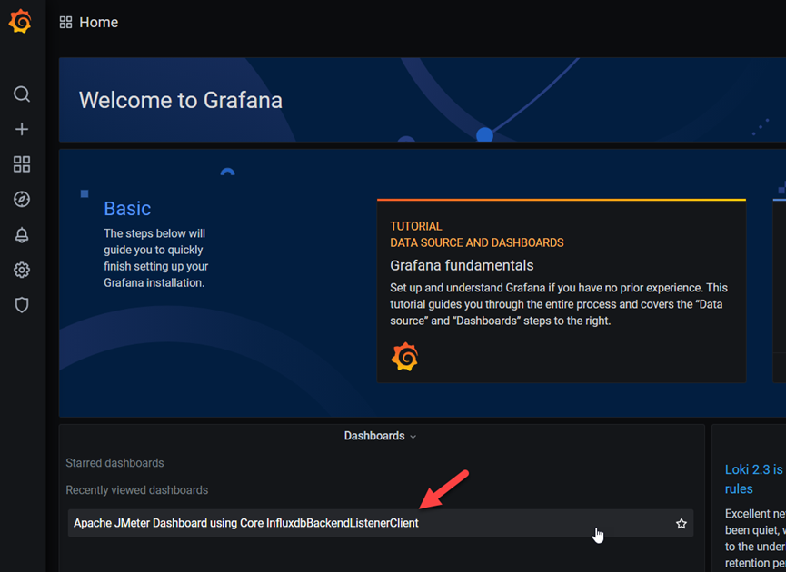Open the Server Admin shield icon

point(22,305)
